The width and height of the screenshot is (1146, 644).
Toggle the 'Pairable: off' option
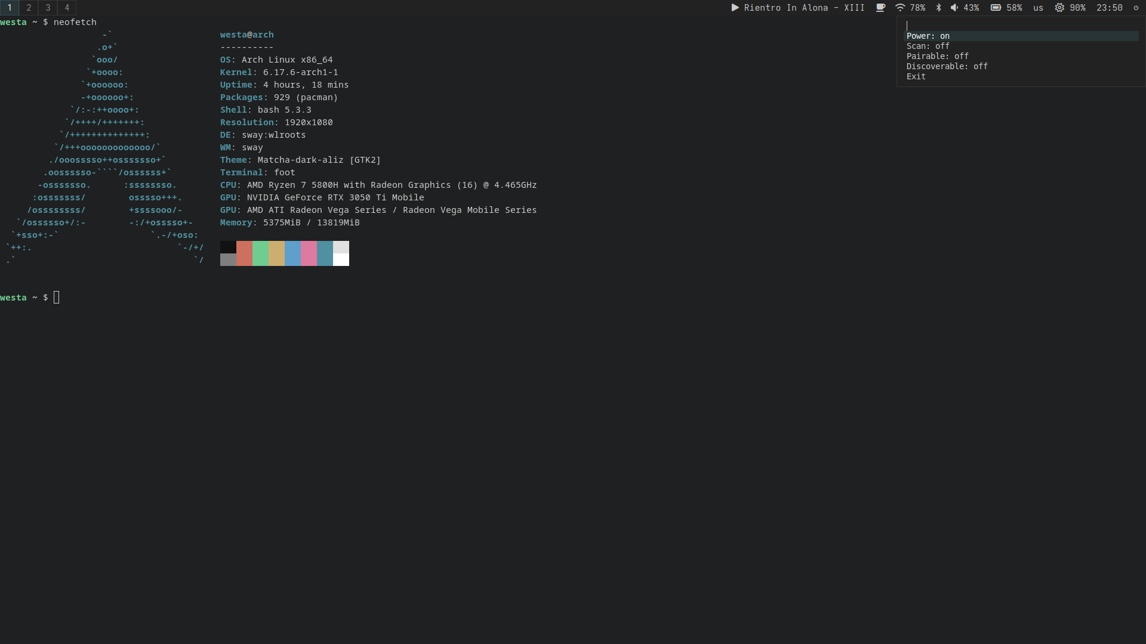point(937,56)
